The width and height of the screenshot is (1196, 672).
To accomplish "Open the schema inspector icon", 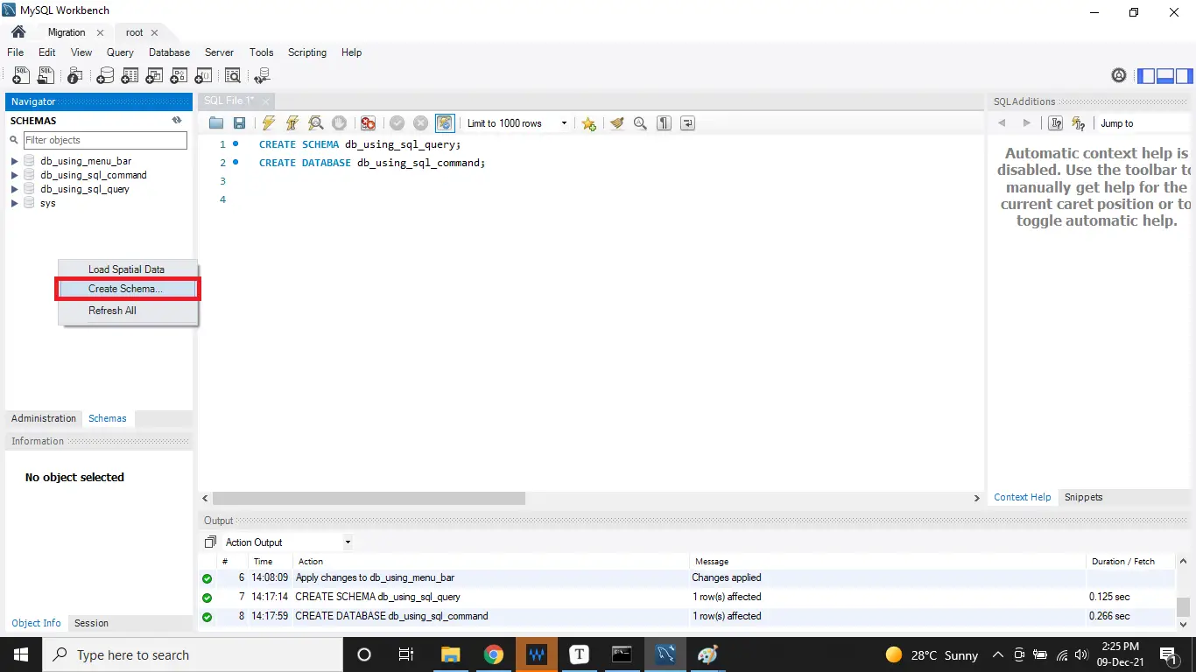I will (x=75, y=76).
